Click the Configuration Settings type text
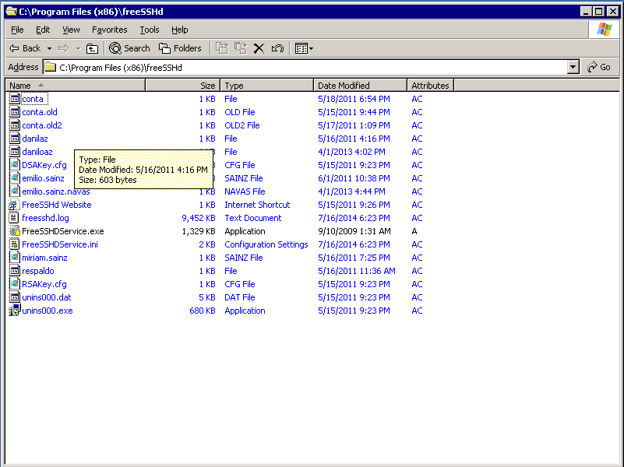 coord(266,244)
